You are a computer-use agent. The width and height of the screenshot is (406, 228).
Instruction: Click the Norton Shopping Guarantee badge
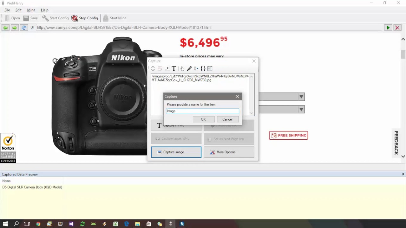click(8, 148)
